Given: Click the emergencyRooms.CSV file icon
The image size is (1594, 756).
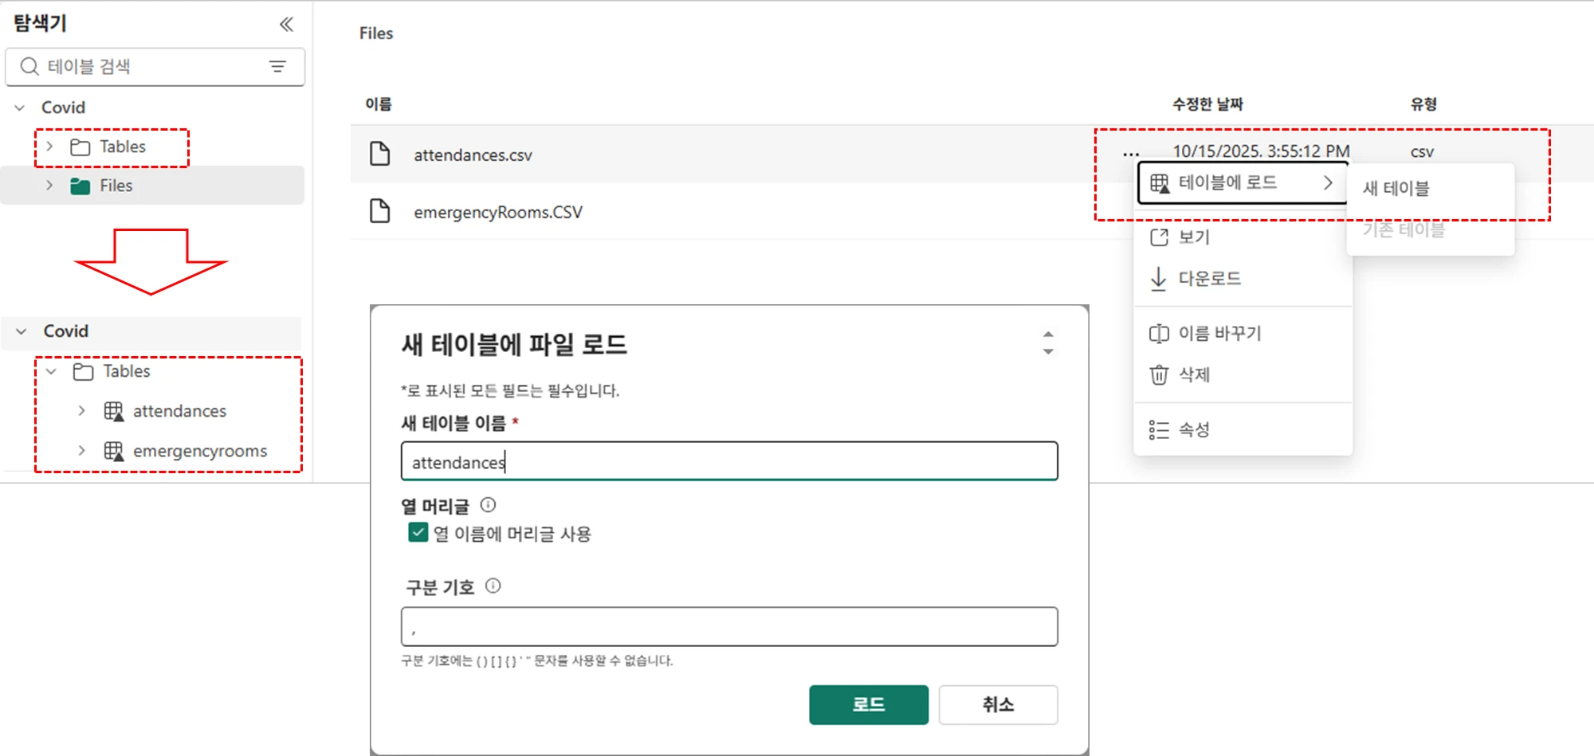Looking at the screenshot, I should click(x=380, y=211).
